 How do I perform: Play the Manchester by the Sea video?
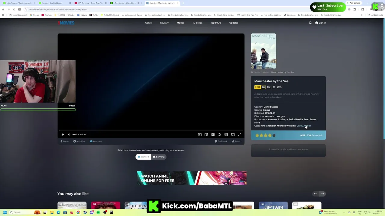coord(63,135)
